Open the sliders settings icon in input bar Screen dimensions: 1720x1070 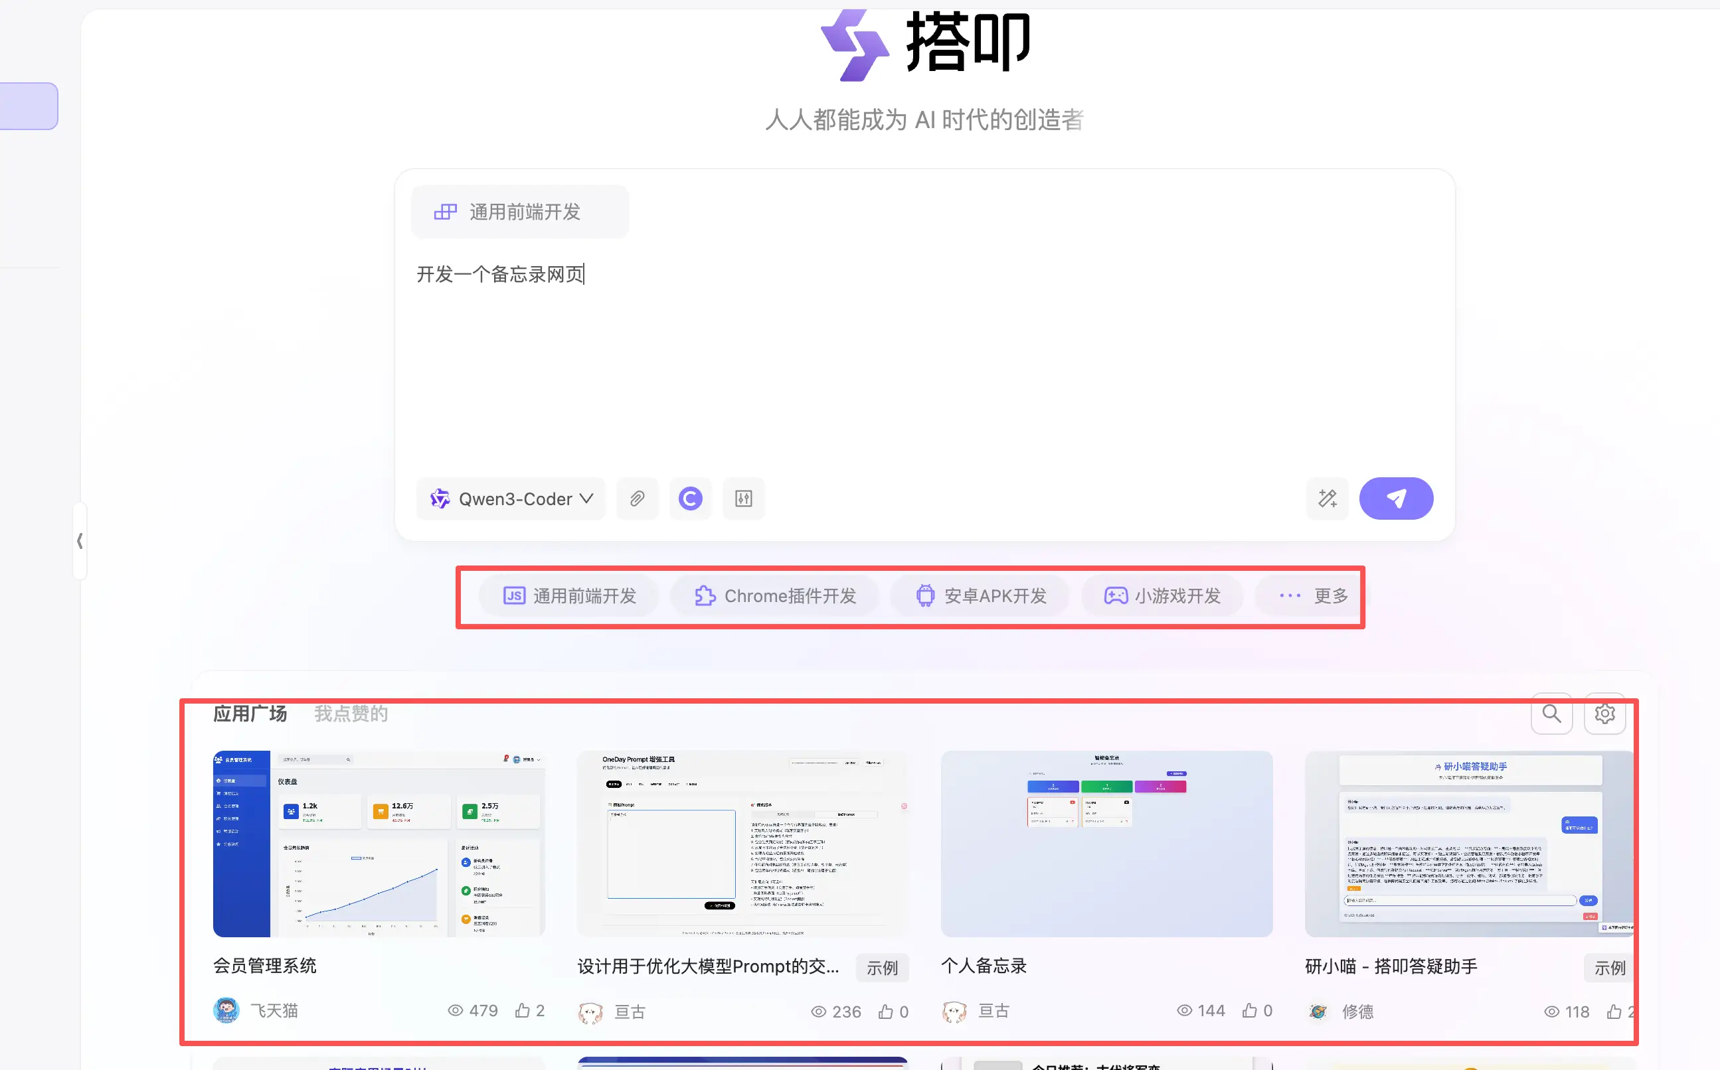[743, 499]
